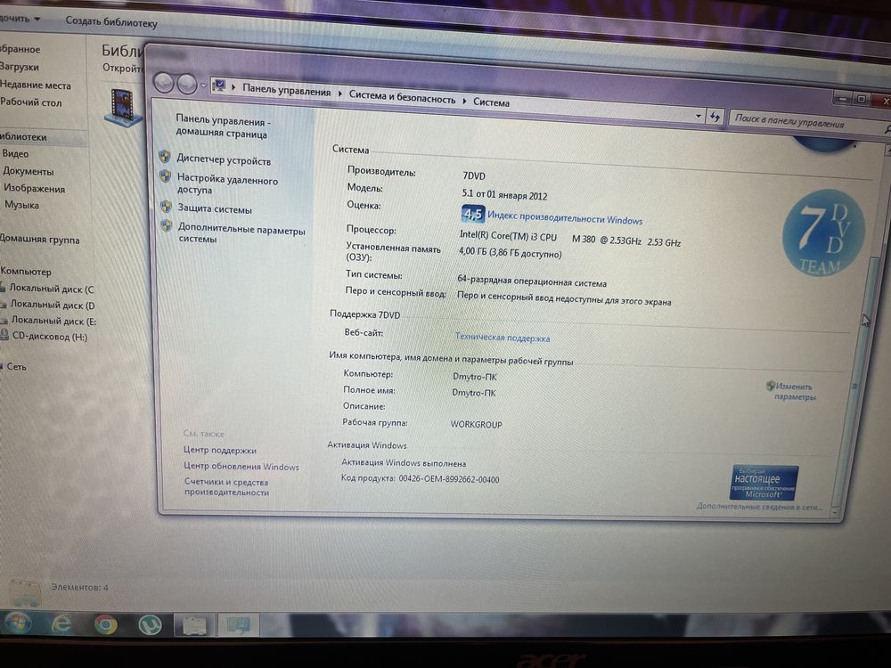Go to Панель управления - домашняя страница
Image resolution: width=891 pixels, height=668 pixels.
point(223,127)
